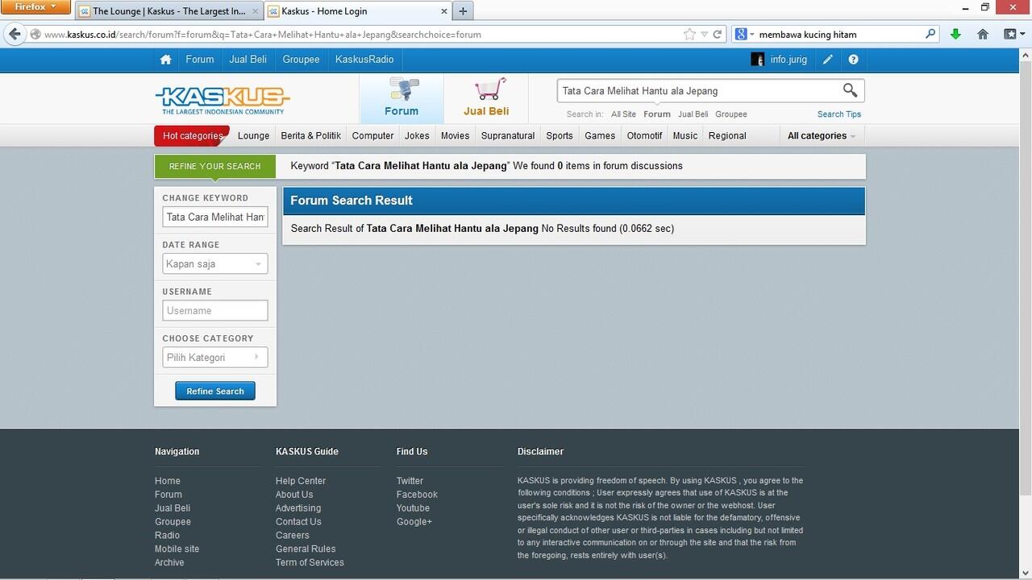Open Forum in the top blue bar
Screen dimensions: 1032x580
(200, 60)
